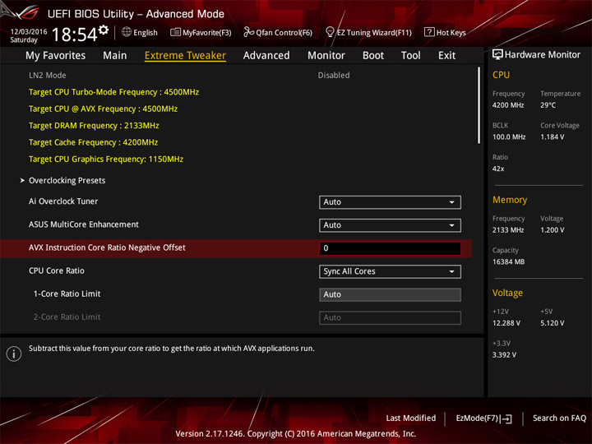Click Last Modified button

tap(411, 418)
